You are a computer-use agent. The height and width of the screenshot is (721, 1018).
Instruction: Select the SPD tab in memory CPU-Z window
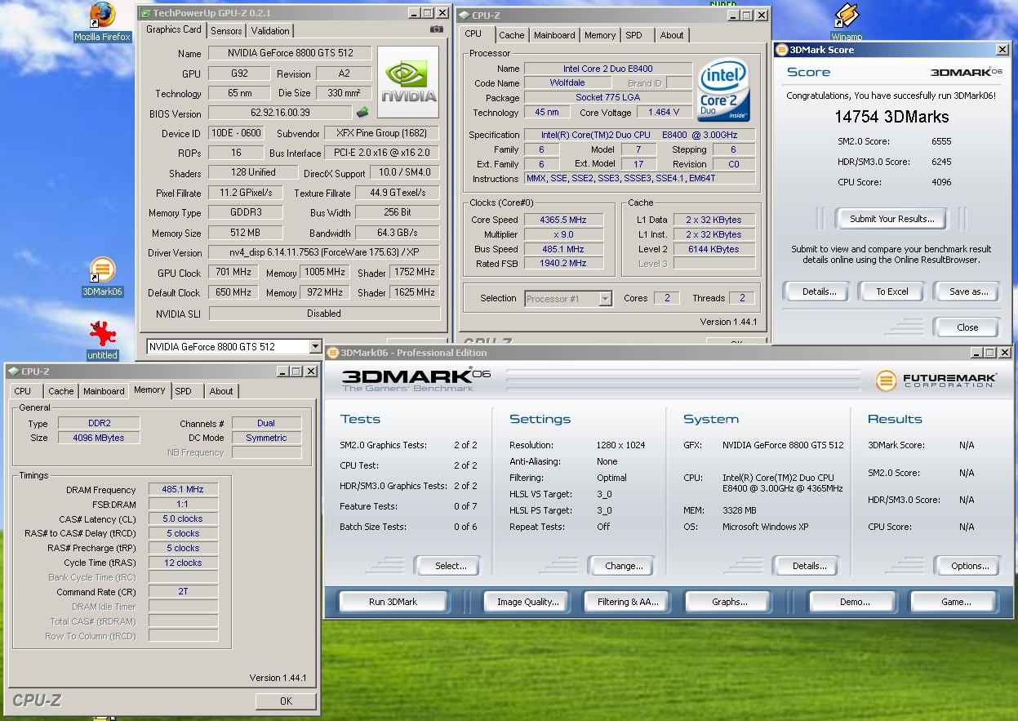pos(184,391)
